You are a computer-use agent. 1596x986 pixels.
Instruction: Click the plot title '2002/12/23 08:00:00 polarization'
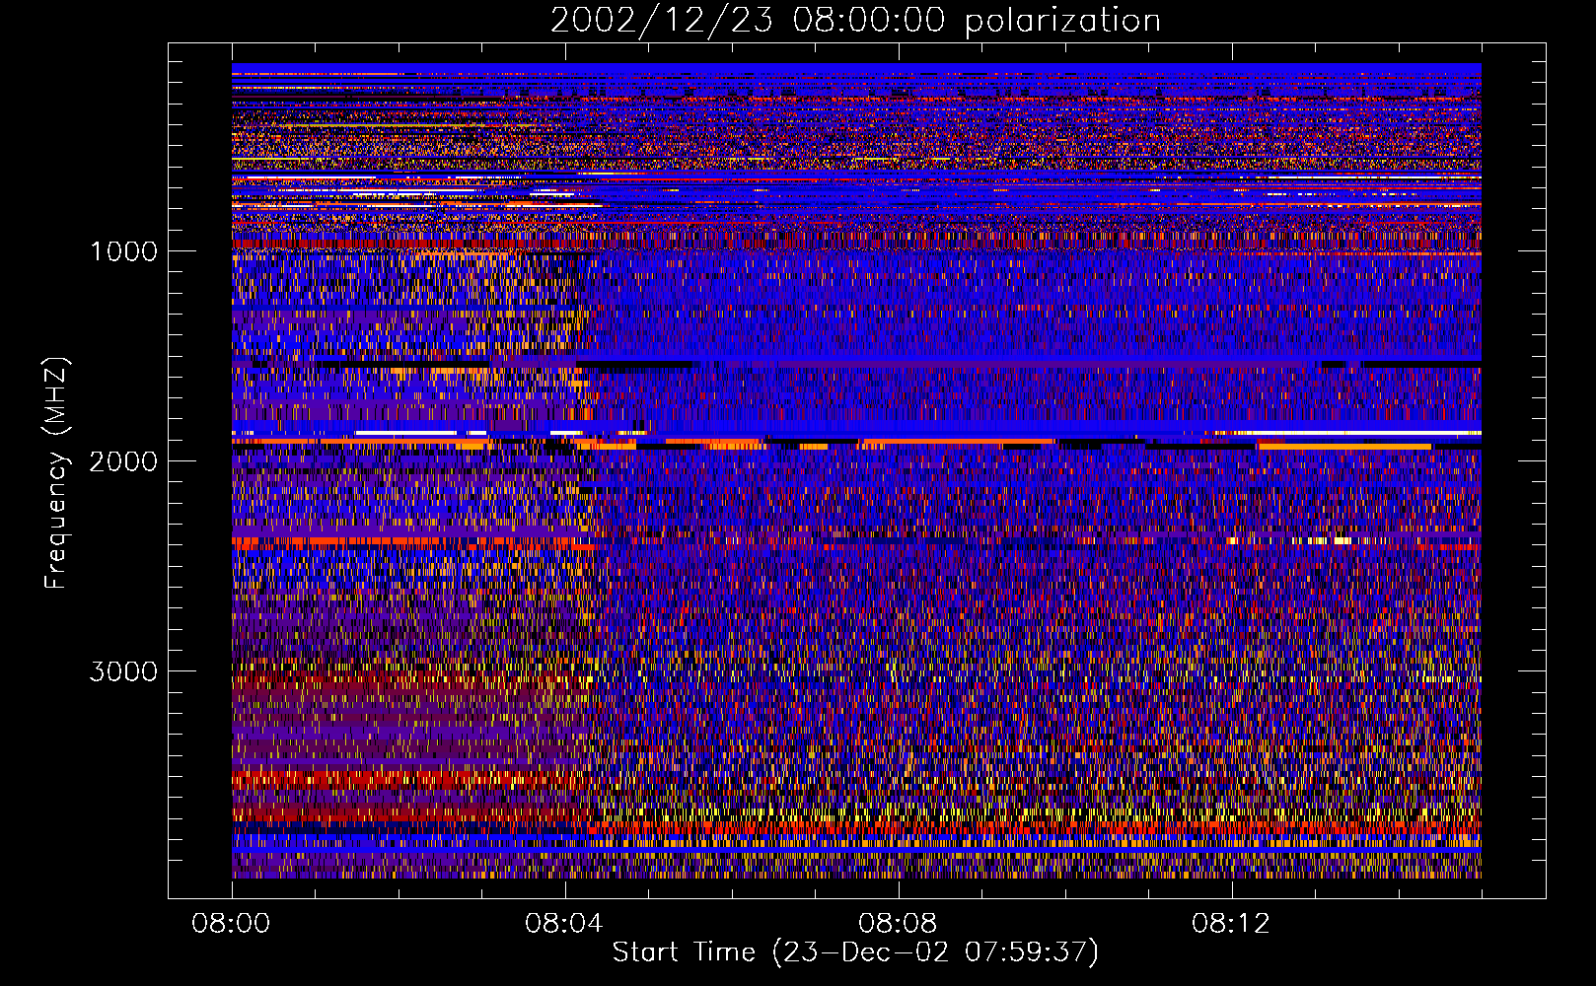coord(855,21)
